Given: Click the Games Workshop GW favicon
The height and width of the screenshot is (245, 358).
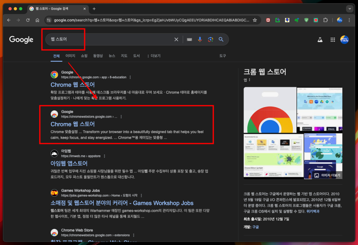Looking at the screenshot, I should tap(54, 193).
